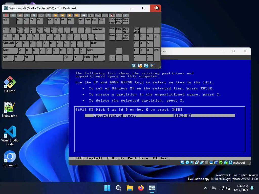Toggle the CapsLock key on soft keyboard
Screen dimensions: 259x194
tap(9, 44)
